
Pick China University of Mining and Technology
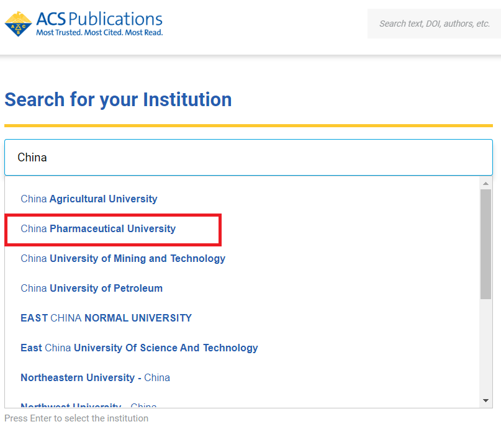click(x=123, y=259)
